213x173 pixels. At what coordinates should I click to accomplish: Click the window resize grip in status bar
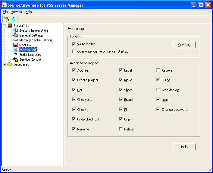click(209, 169)
